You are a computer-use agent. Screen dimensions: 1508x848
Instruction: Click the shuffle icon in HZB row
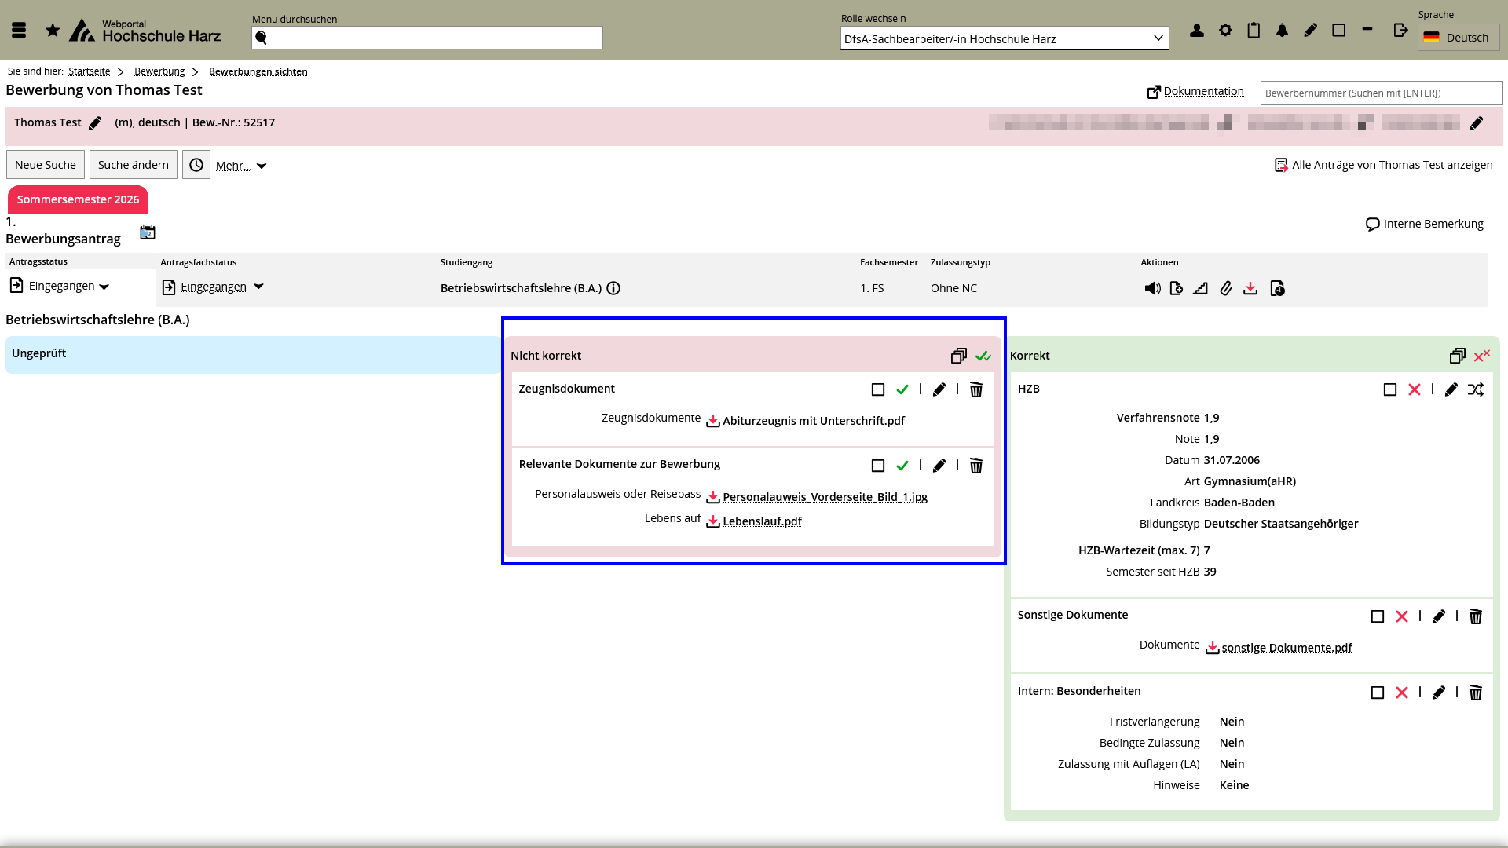point(1476,389)
